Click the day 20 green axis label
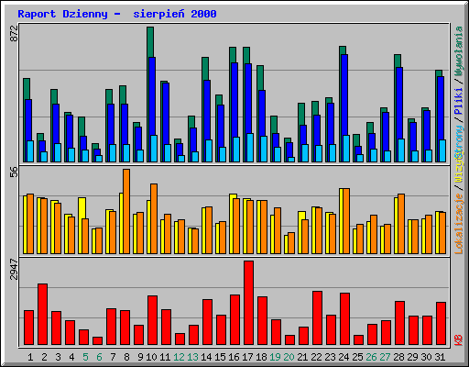This screenshot has width=469, height=367. (x=289, y=357)
